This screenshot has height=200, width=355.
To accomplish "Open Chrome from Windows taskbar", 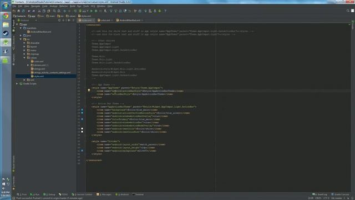I will (x=6, y=16).
